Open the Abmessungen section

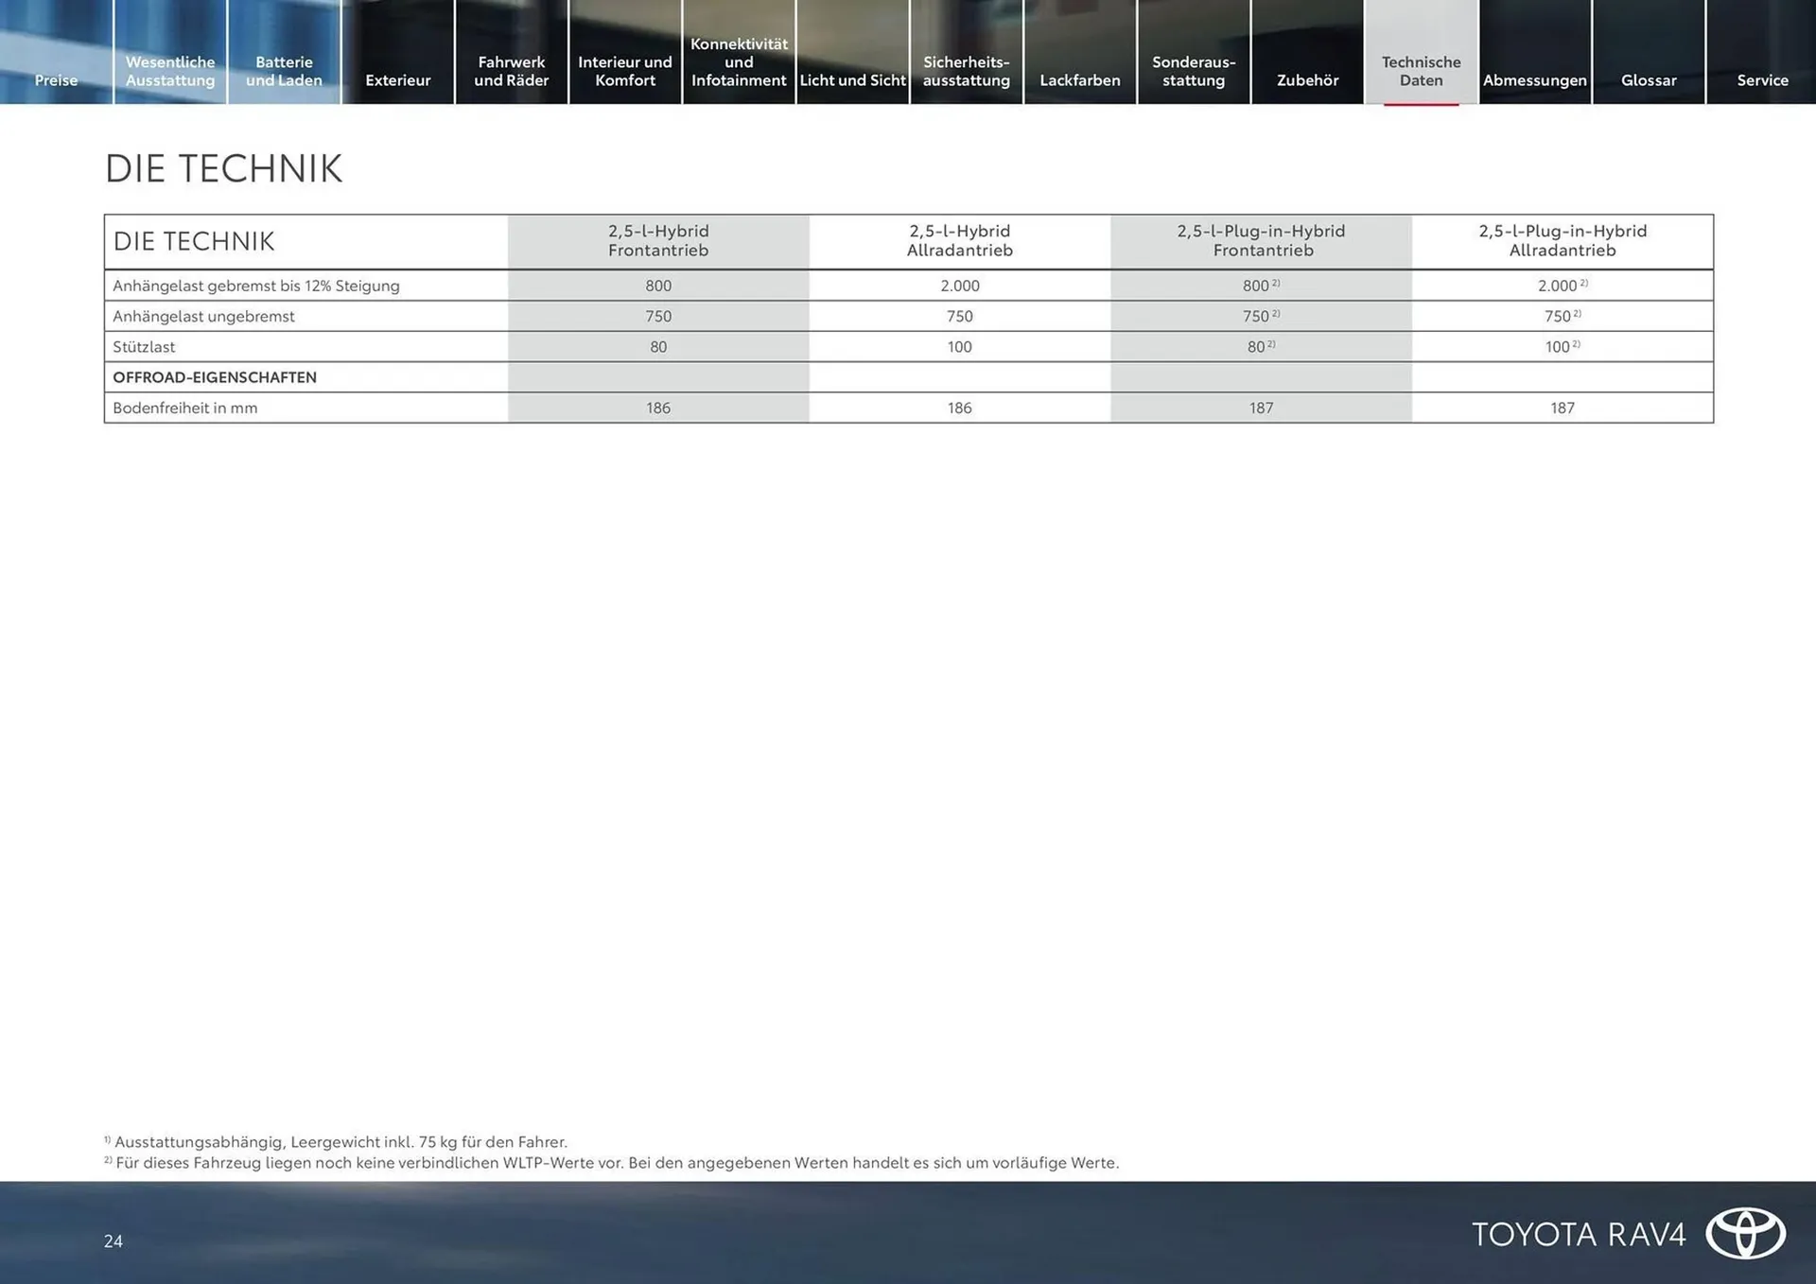tap(1534, 79)
